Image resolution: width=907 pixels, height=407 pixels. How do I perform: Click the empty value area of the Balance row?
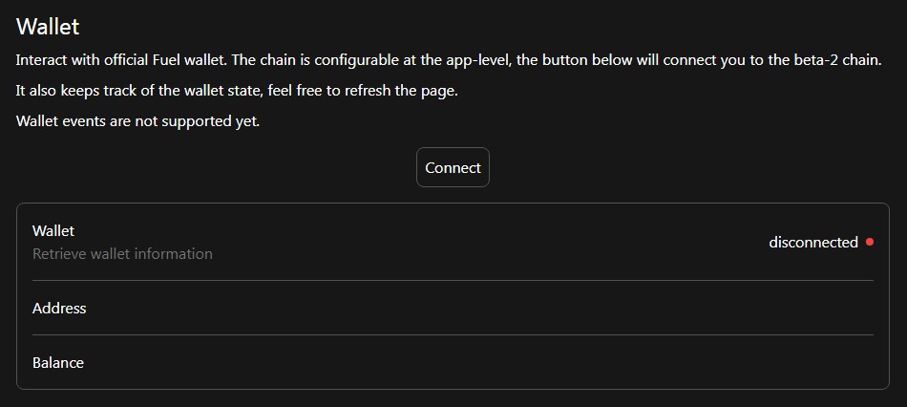coord(573,363)
